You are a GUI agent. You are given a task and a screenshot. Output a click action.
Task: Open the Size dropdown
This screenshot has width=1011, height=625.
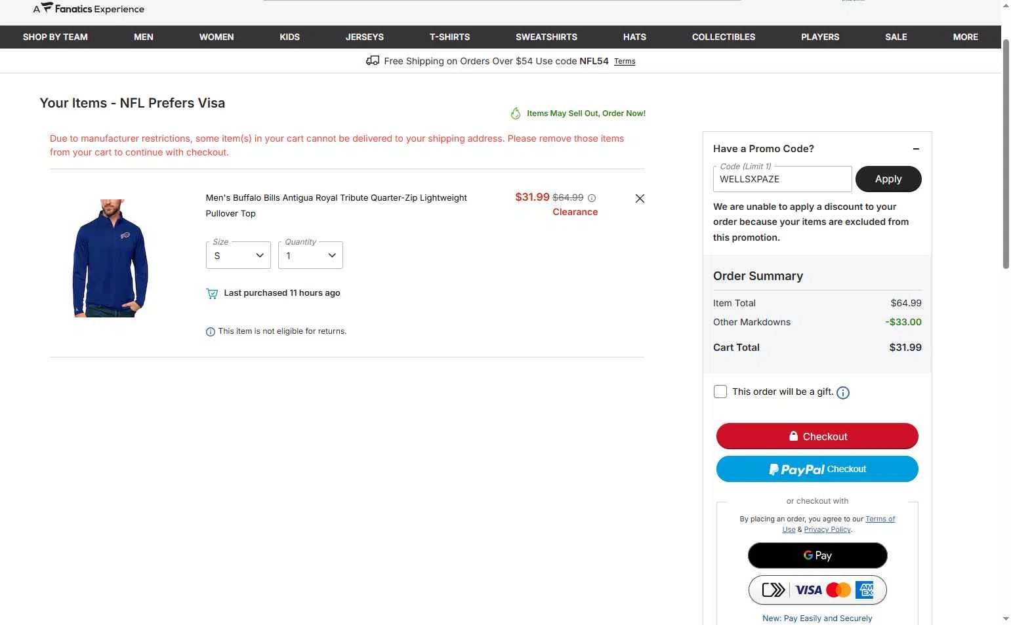[238, 255]
